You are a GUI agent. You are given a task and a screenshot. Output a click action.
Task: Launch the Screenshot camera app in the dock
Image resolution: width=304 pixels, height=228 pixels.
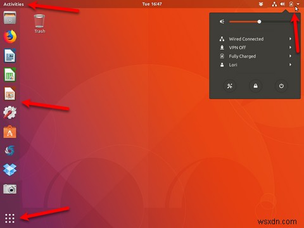pos(9,189)
